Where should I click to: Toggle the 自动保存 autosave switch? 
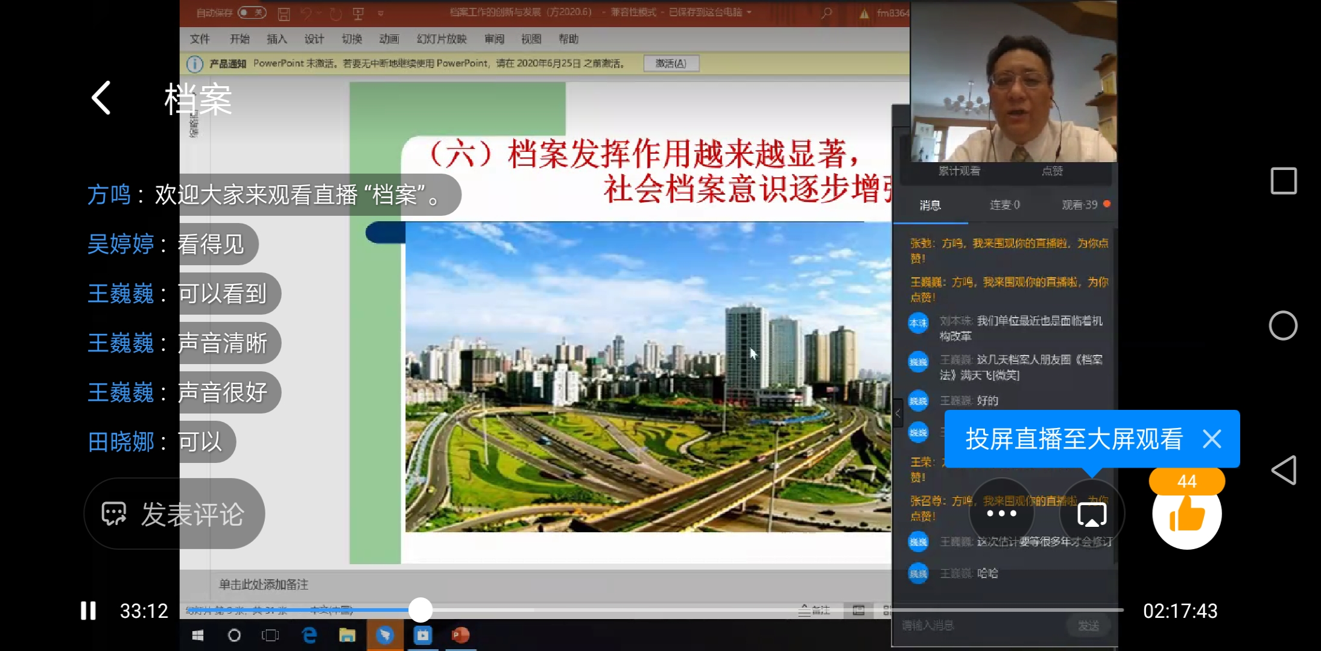(x=252, y=13)
